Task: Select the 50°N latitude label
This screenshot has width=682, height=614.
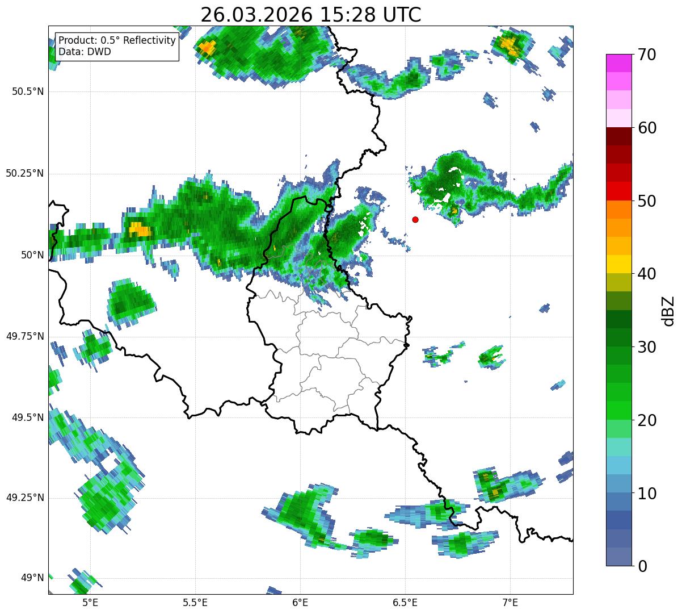Action: 33,255
